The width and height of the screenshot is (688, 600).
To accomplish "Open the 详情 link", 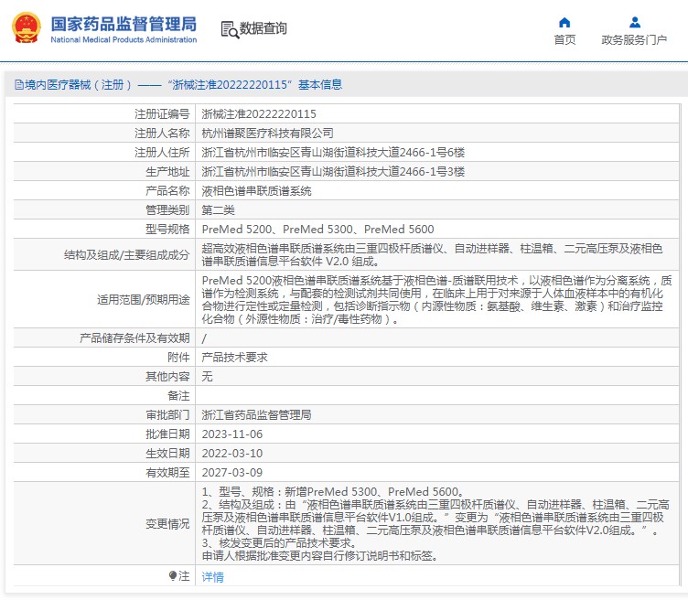I will click(x=213, y=577).
